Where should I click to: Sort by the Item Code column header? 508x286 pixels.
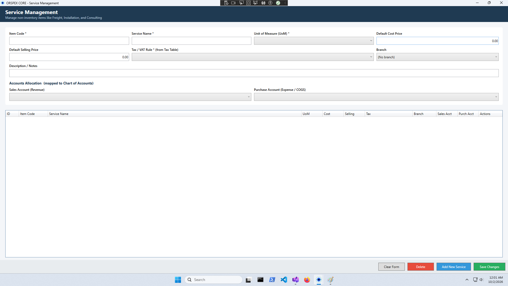tap(33, 114)
